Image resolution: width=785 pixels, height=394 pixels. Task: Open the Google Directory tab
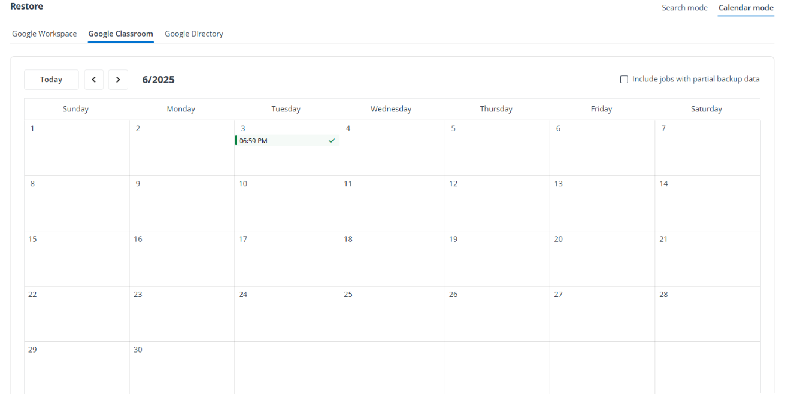pos(193,34)
